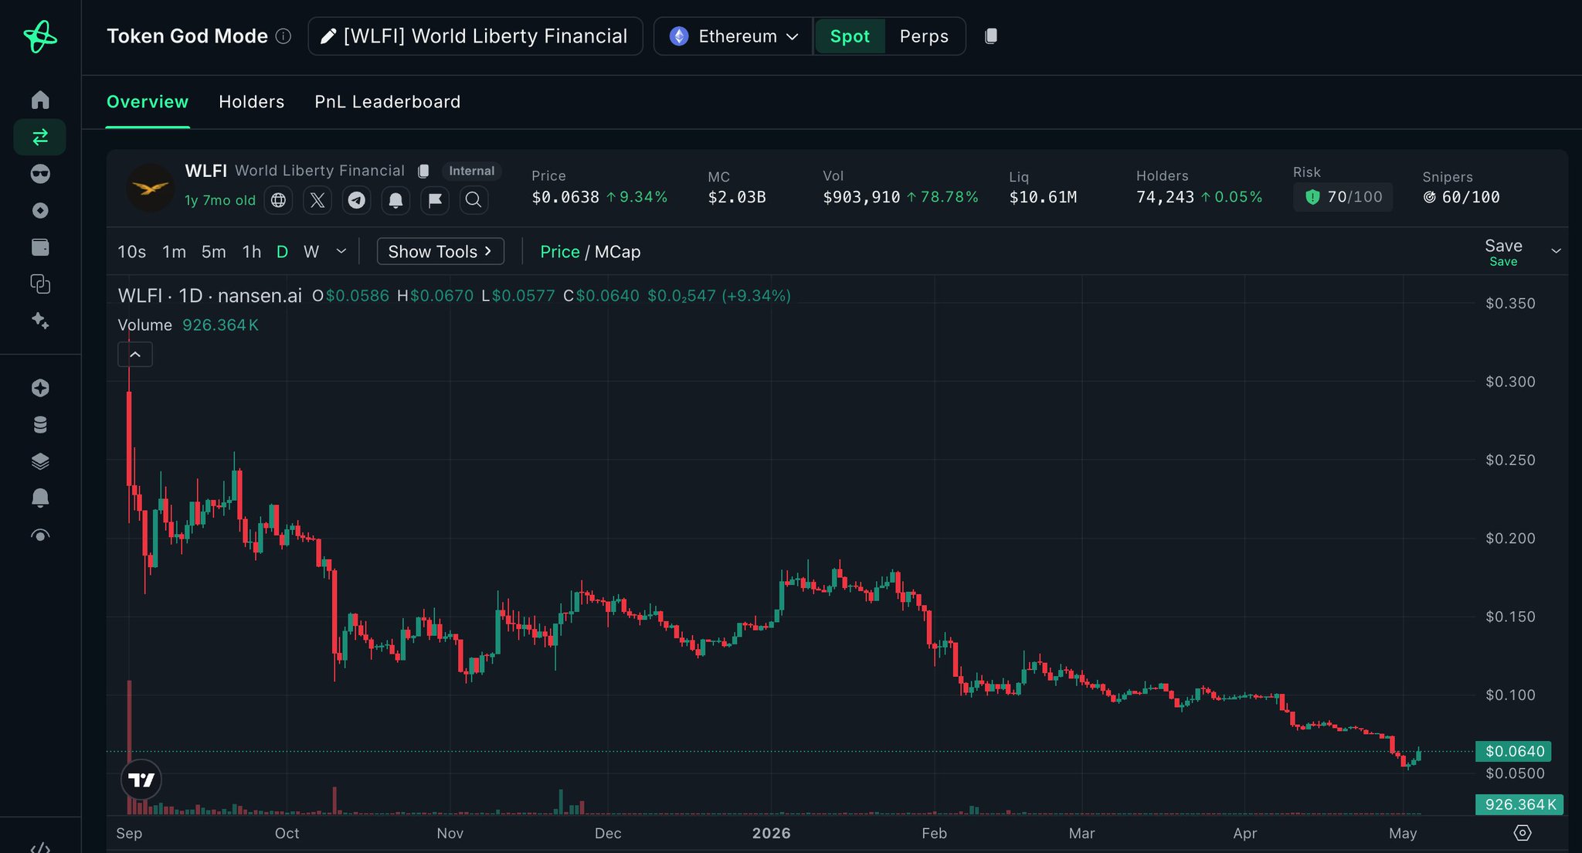Open the Ethereum chain dropdown
Viewport: 1582px width, 853px height.
[733, 36]
